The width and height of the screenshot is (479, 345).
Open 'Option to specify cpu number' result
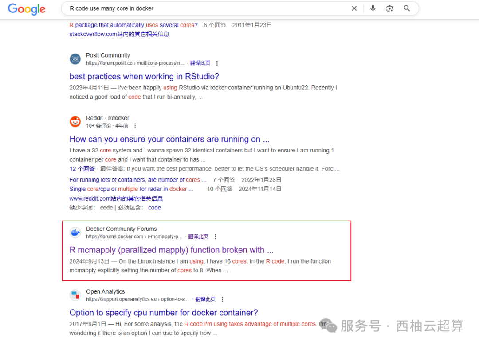click(x=163, y=313)
